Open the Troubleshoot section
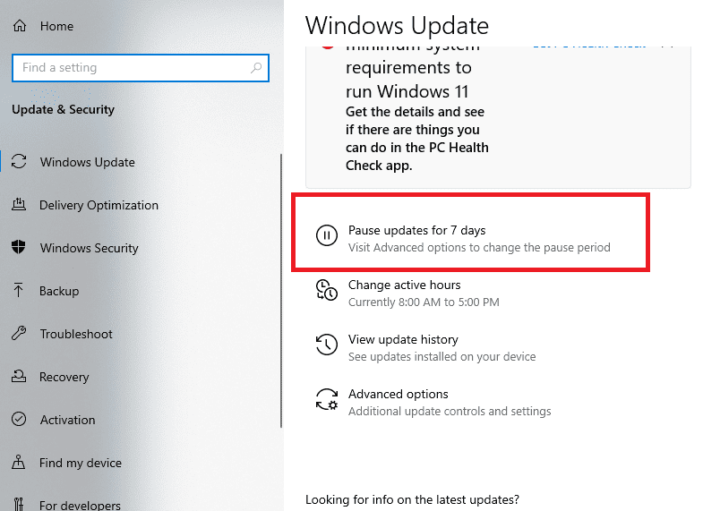This screenshot has width=703, height=511. click(x=76, y=334)
